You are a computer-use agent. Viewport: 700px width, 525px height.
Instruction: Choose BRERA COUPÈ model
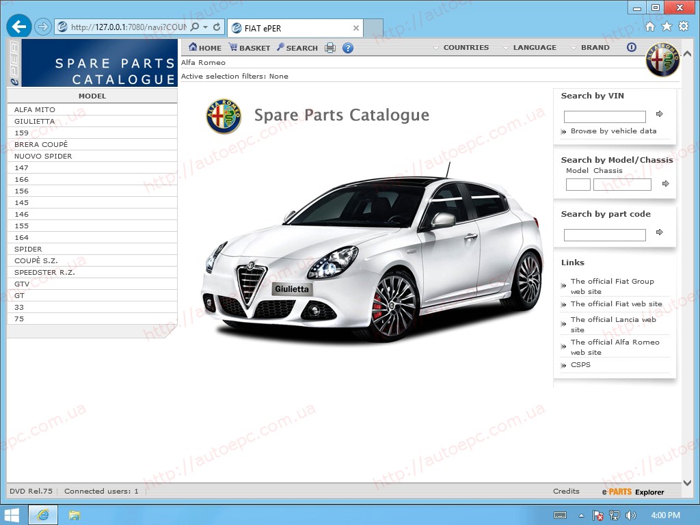(41, 145)
